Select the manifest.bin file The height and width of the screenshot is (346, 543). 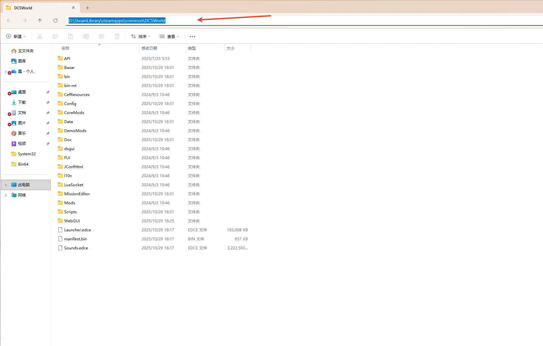pyautogui.click(x=75, y=239)
